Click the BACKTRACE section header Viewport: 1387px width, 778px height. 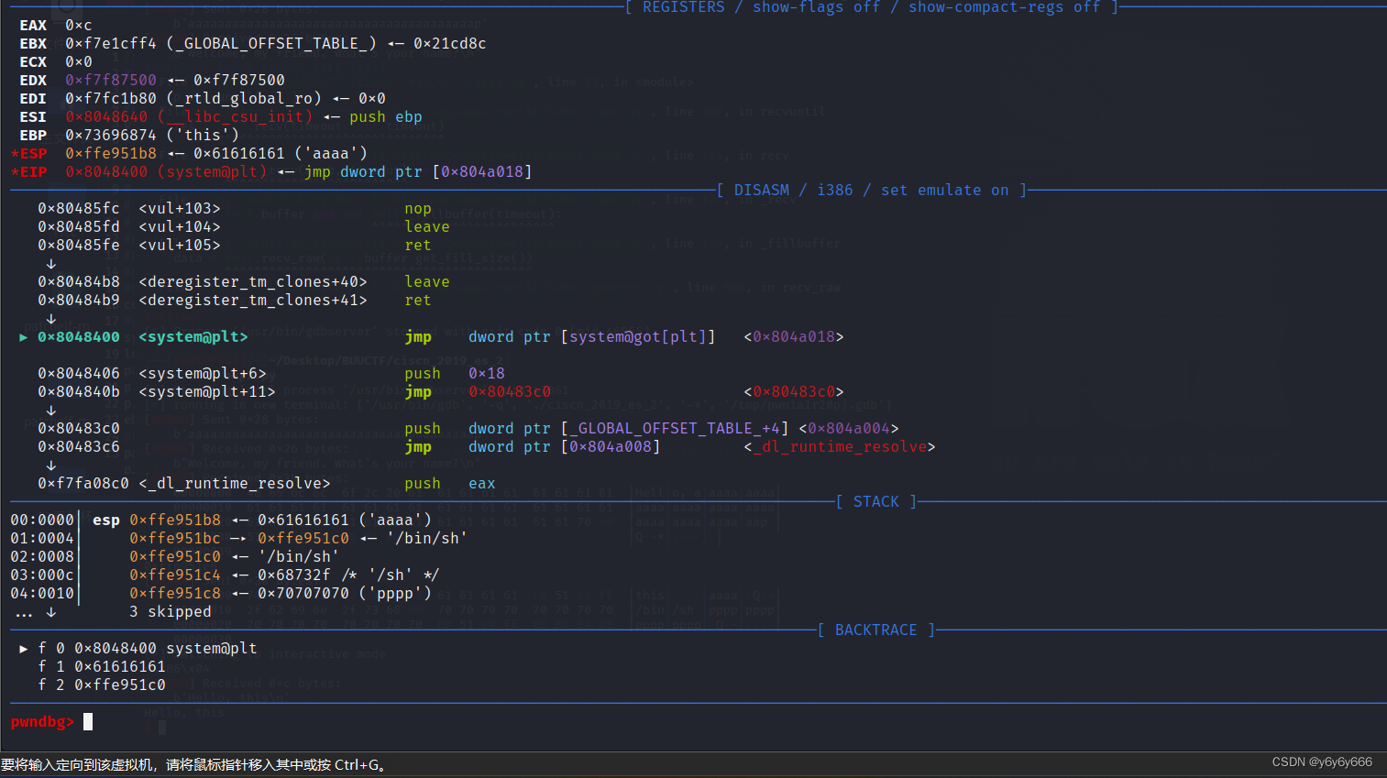[x=876, y=630]
